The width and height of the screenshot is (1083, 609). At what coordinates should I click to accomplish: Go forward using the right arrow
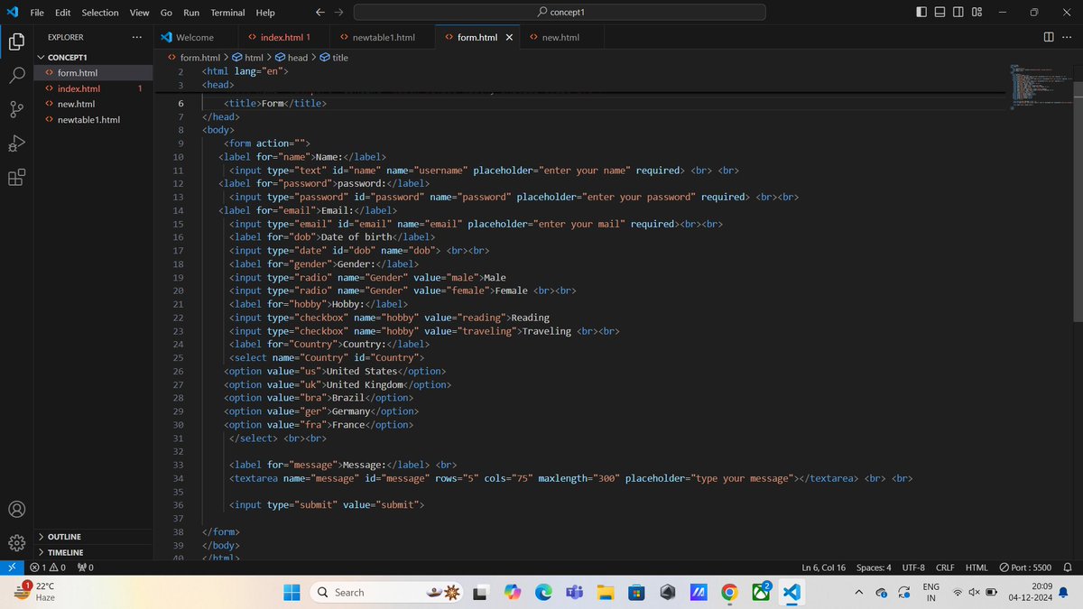tap(338, 13)
